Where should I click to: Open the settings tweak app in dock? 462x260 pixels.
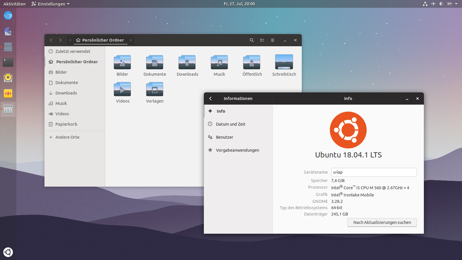point(8,109)
